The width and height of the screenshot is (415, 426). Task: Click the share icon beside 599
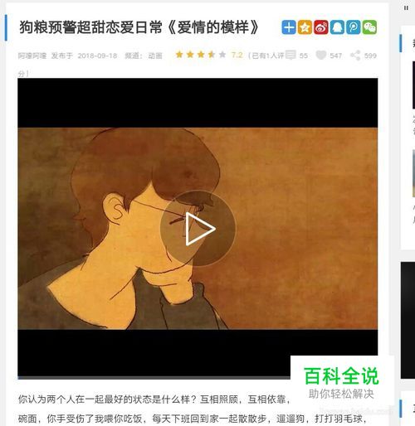[355, 56]
